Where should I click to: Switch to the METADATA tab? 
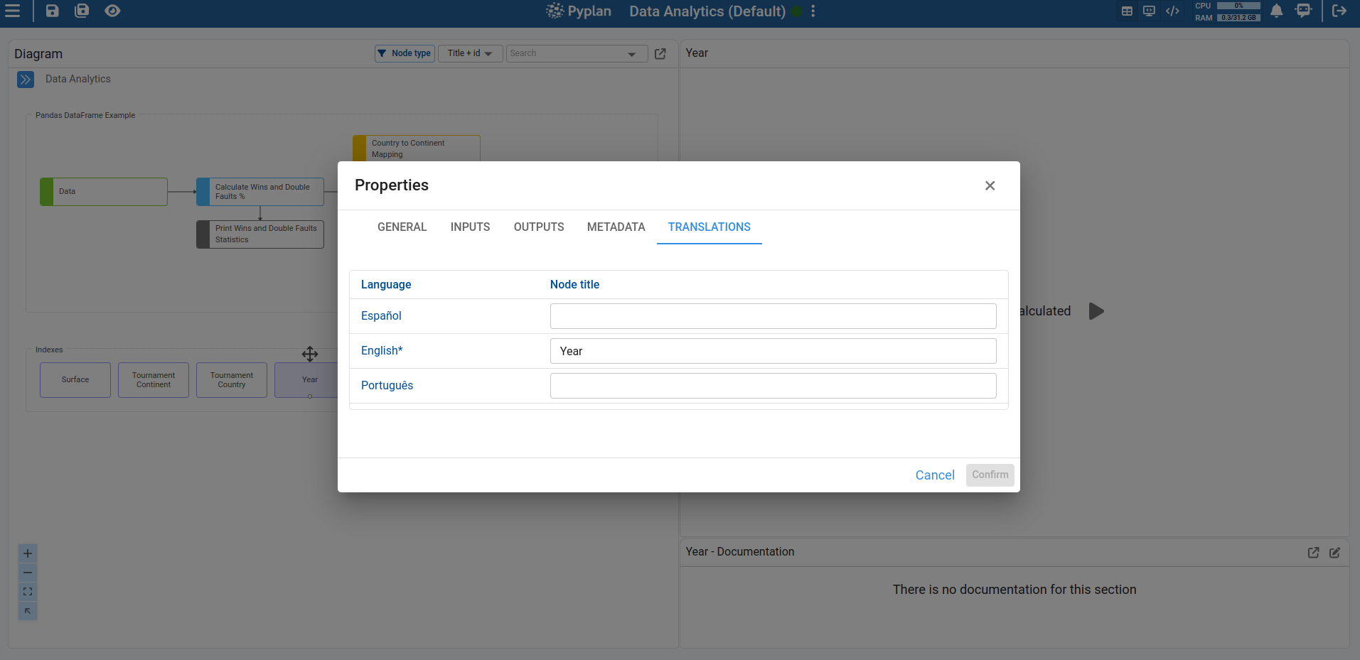(616, 227)
